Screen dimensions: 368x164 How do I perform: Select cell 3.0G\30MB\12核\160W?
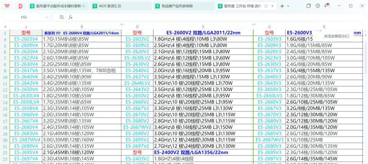tap(82, 140)
